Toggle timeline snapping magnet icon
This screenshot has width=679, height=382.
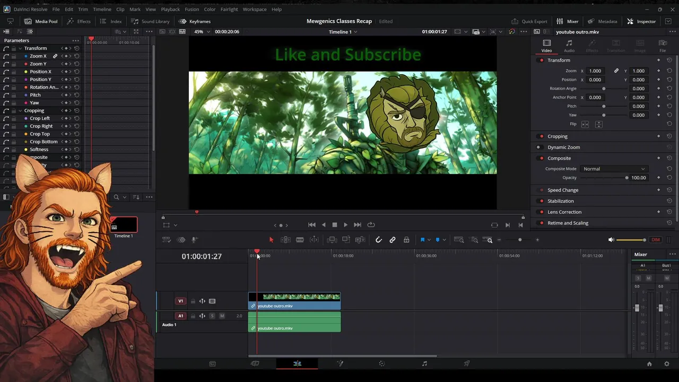click(x=378, y=240)
